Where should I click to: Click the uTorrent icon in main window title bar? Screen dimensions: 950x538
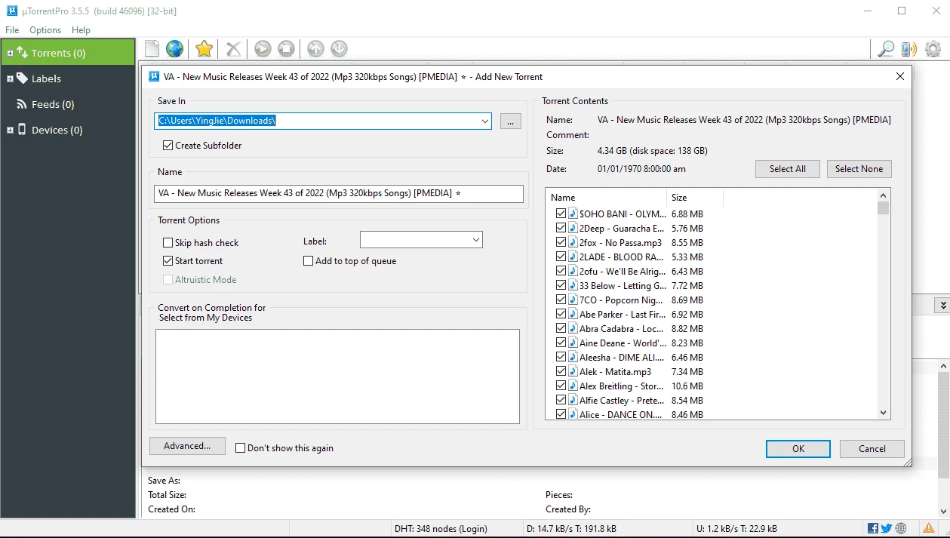click(11, 11)
